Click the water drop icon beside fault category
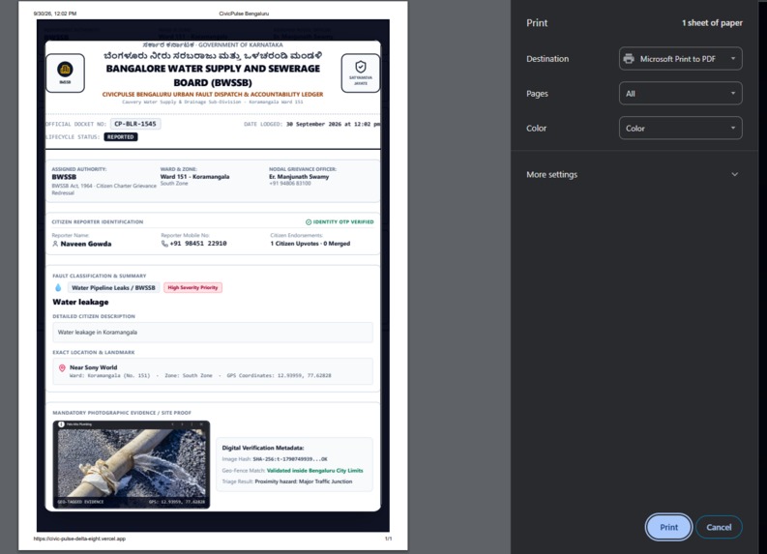767x554 pixels. 58,287
